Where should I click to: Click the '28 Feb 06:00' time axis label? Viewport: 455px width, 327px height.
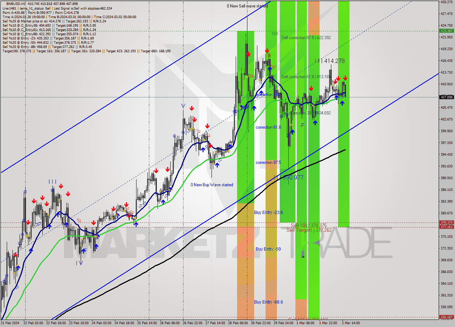tap(237, 323)
